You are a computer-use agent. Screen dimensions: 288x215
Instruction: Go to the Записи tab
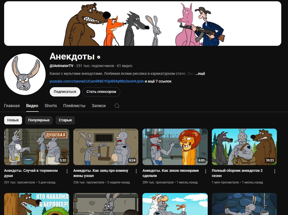click(x=99, y=106)
